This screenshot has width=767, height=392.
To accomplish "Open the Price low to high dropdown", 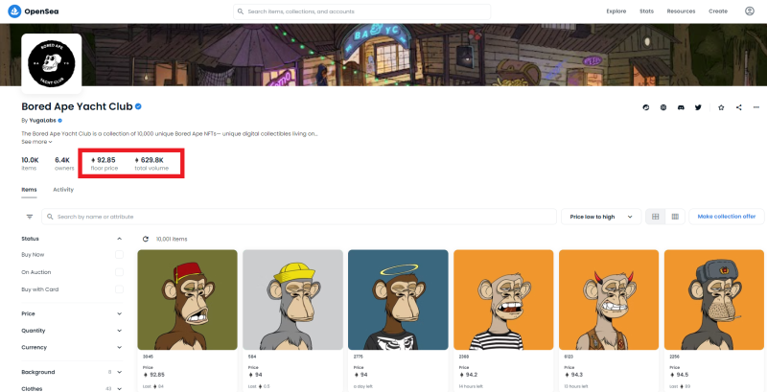I will point(601,217).
